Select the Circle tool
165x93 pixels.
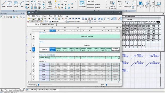pos(16,4)
